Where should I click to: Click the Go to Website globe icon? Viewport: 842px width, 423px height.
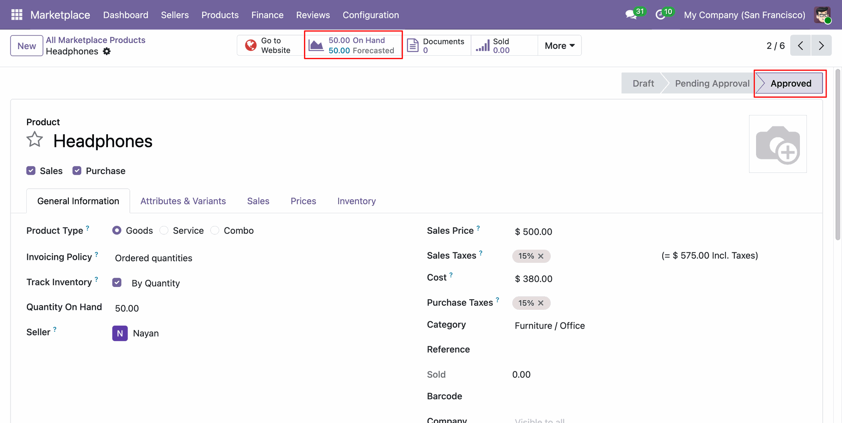(251, 45)
